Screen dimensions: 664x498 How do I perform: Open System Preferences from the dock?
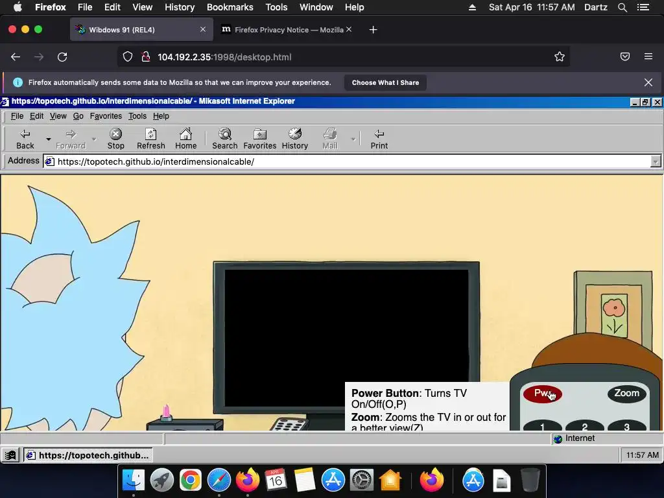(x=361, y=480)
